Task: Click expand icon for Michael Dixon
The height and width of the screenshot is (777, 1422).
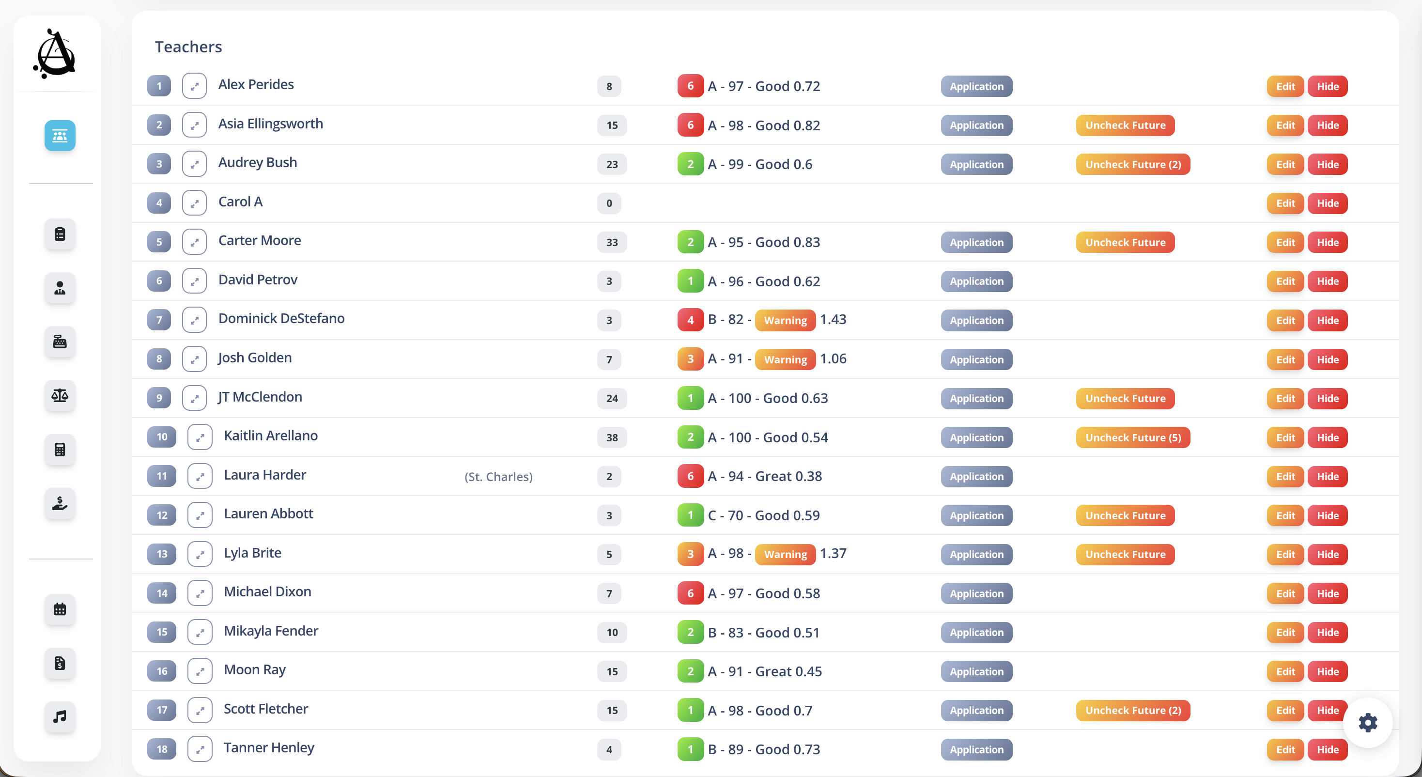Action: coord(200,594)
